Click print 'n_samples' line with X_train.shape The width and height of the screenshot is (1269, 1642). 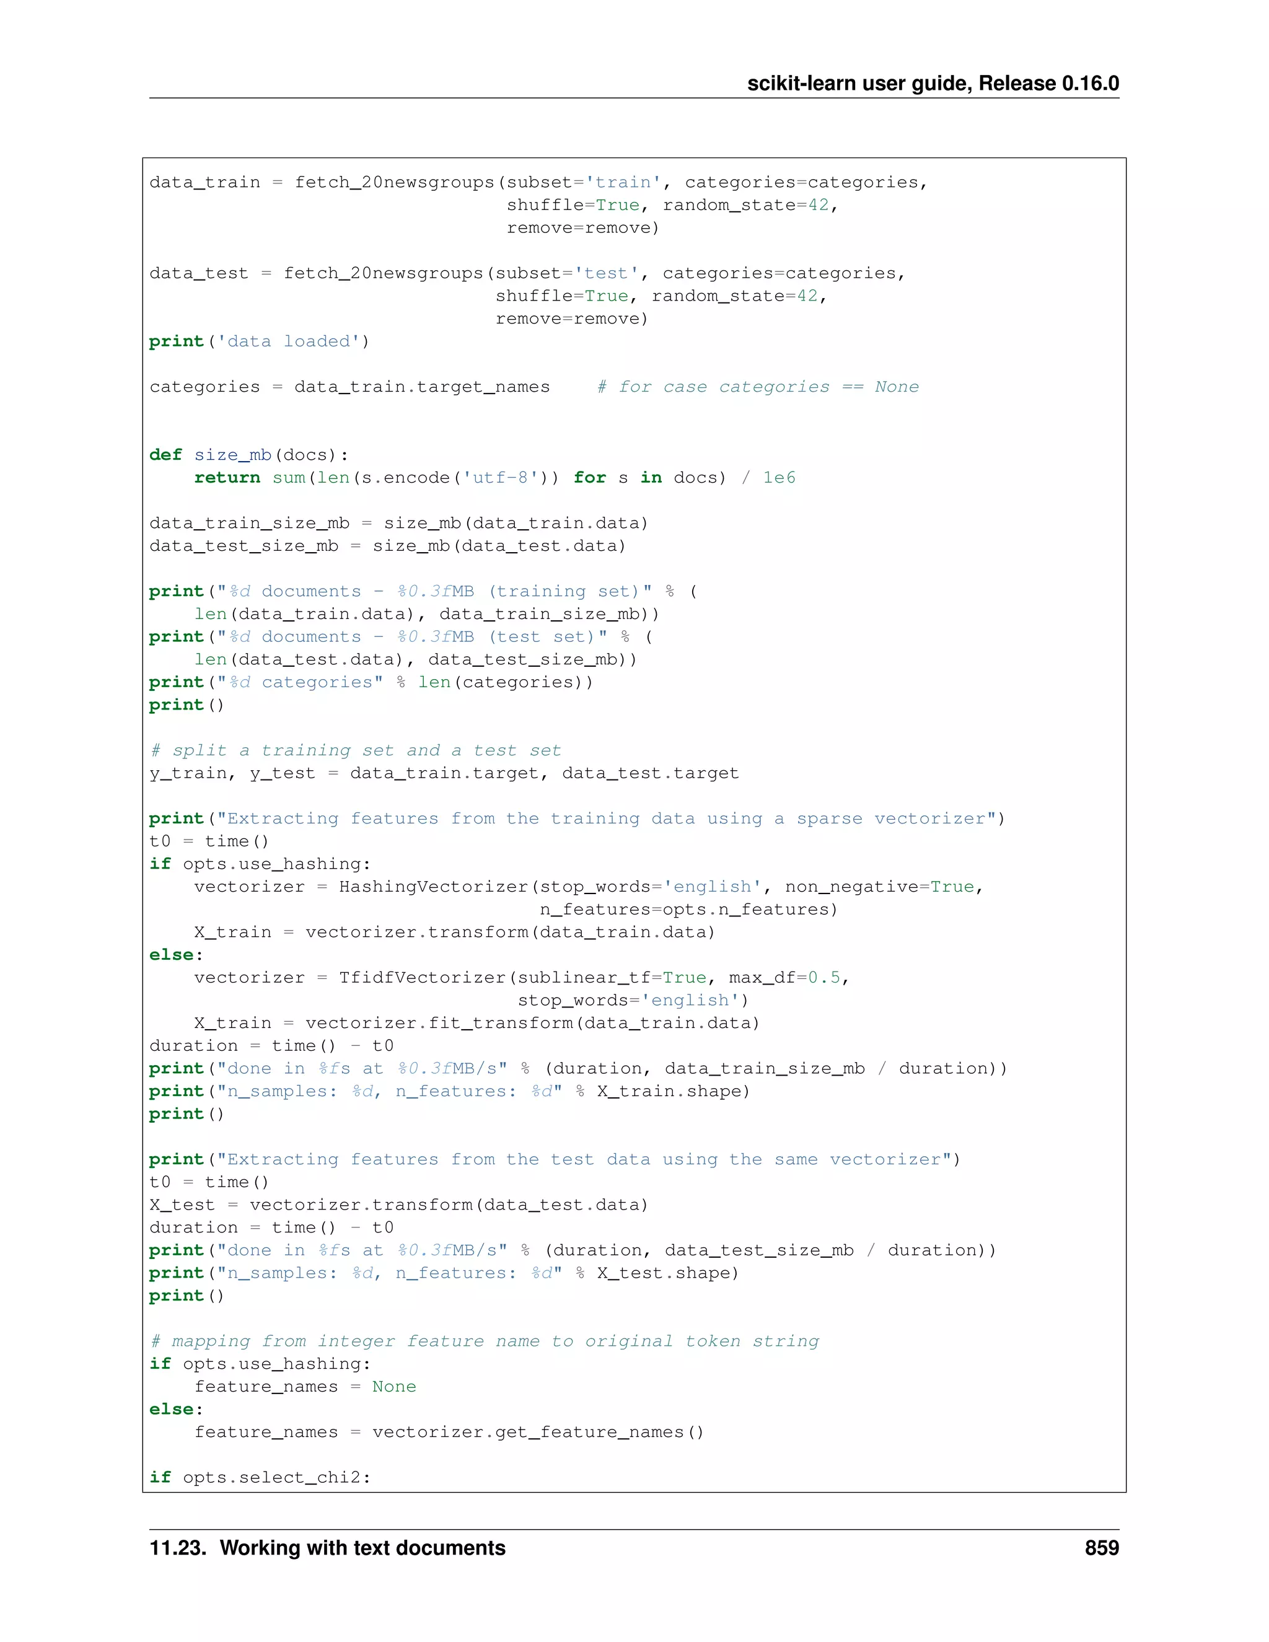[450, 1092]
